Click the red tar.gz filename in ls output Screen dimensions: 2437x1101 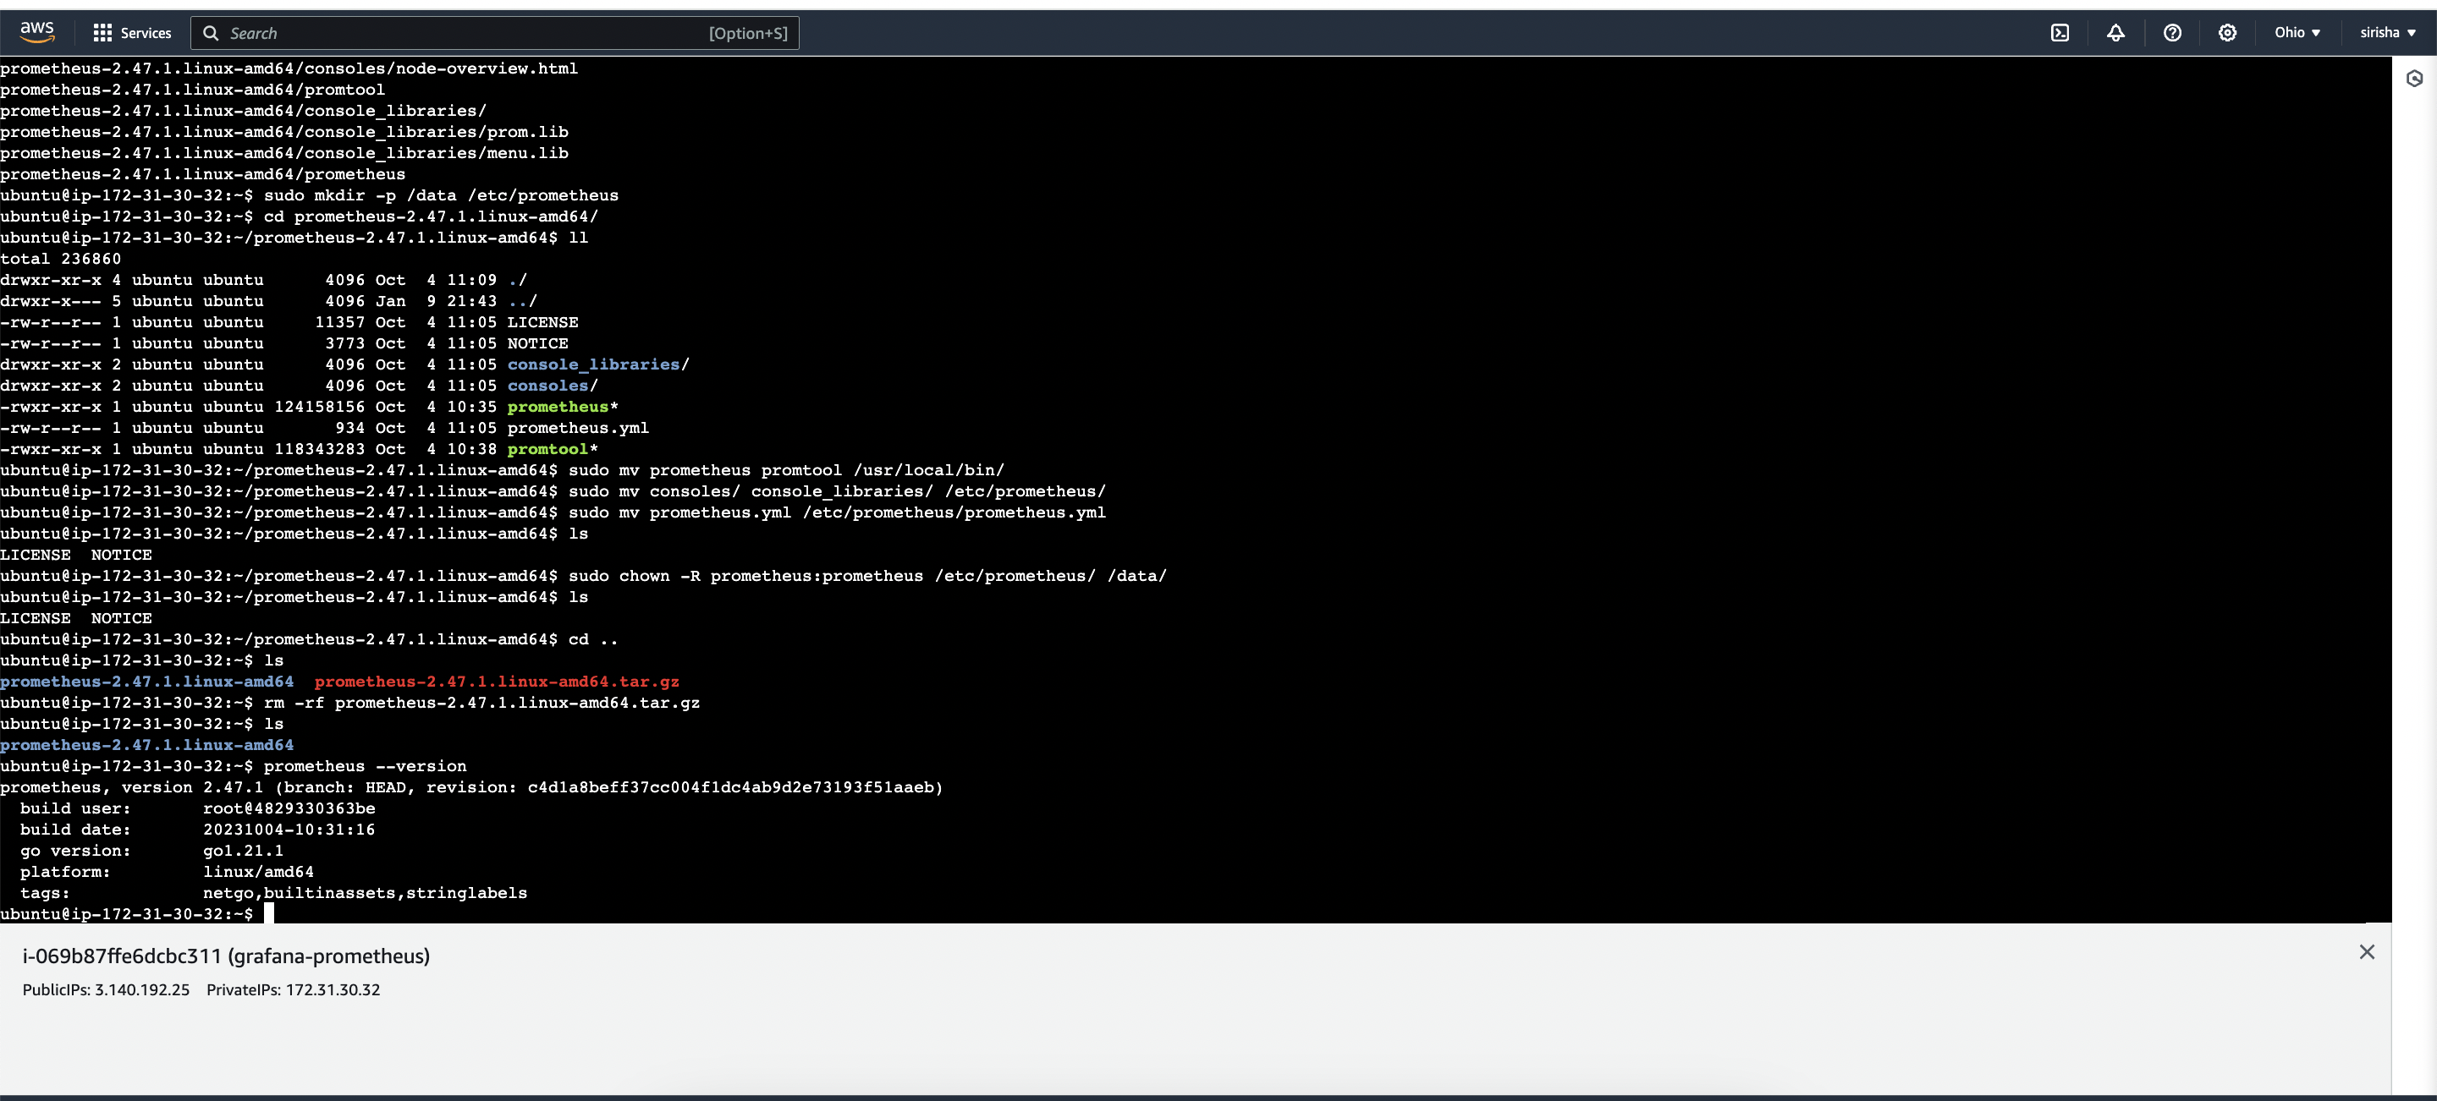497,682
